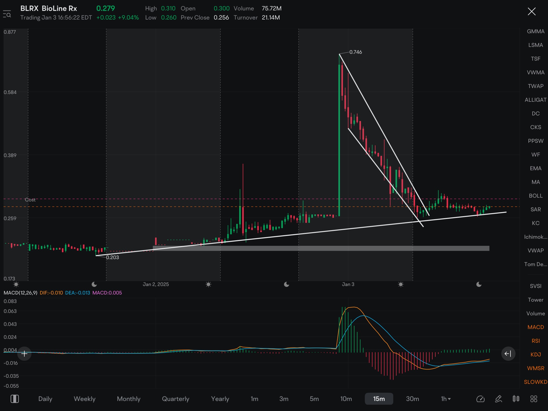Click the crosshair plus button
This screenshot has width=548, height=411.
(24, 353)
